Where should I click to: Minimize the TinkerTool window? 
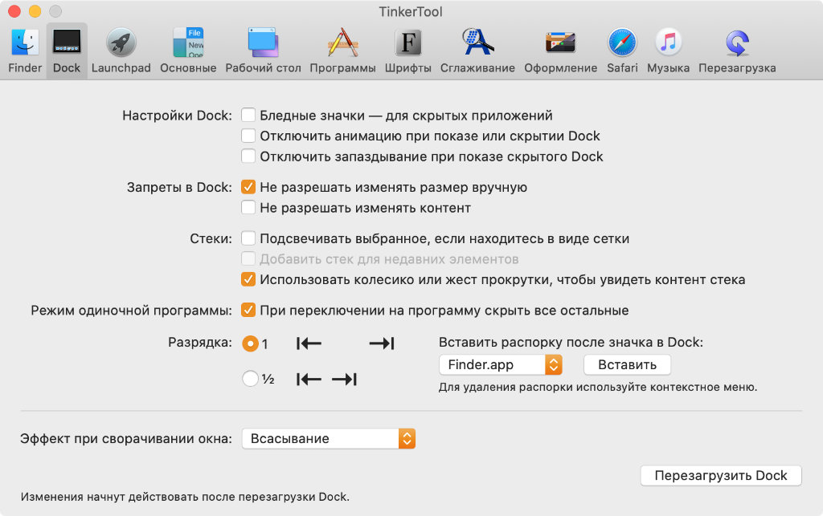point(35,11)
